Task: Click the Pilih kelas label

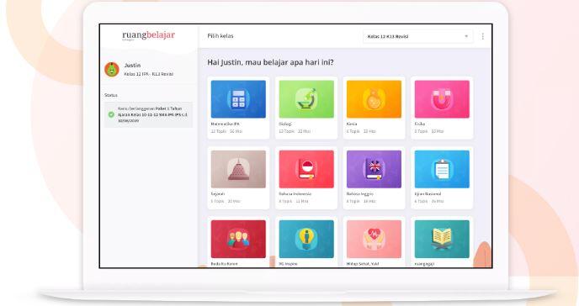Action: click(x=220, y=36)
